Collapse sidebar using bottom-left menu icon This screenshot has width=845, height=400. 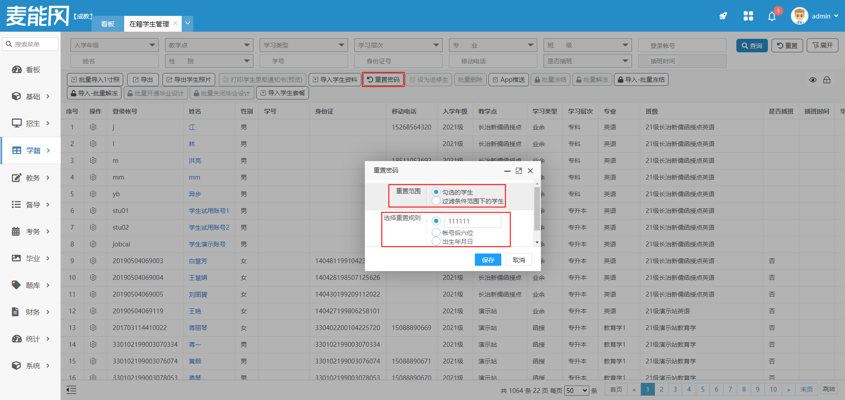pyautogui.click(x=71, y=390)
